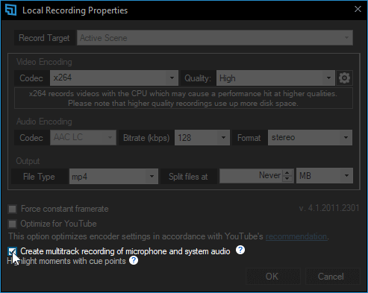This screenshot has height=293, width=368.
Task: Open video encoder settings gear icon
Action: pos(344,78)
